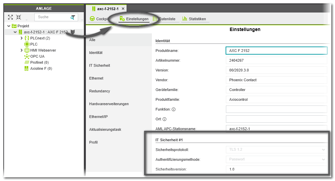Click the Vendor field Phoenix Contact
Screen dimensions: 335x181
coord(276,80)
